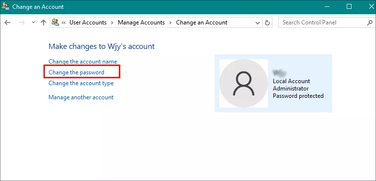376x181 pixels.
Task: Click the User Accounts icon in address bar
Action: [55, 23]
